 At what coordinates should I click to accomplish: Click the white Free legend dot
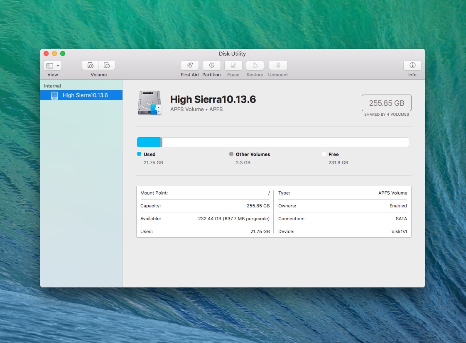[x=324, y=154]
